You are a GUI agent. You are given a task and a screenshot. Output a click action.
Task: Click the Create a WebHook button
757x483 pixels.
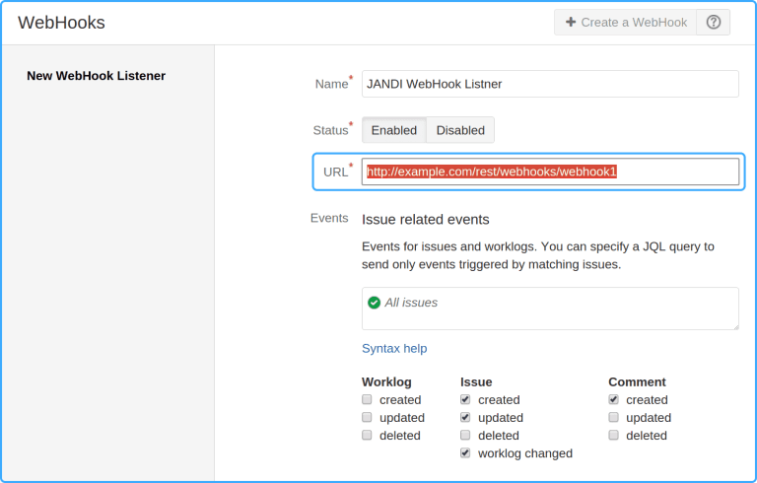[626, 23]
